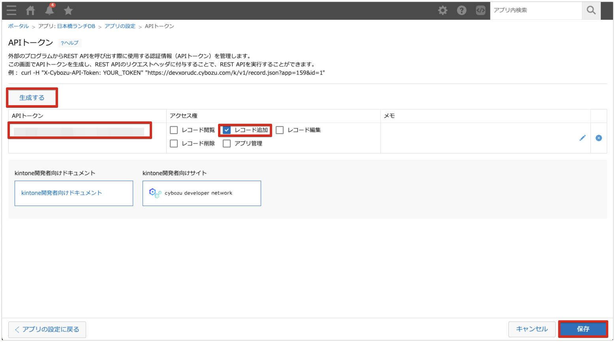Enable the アプリ管理 permission
Image resolution: width=615 pixels, height=342 pixels.
[227, 144]
